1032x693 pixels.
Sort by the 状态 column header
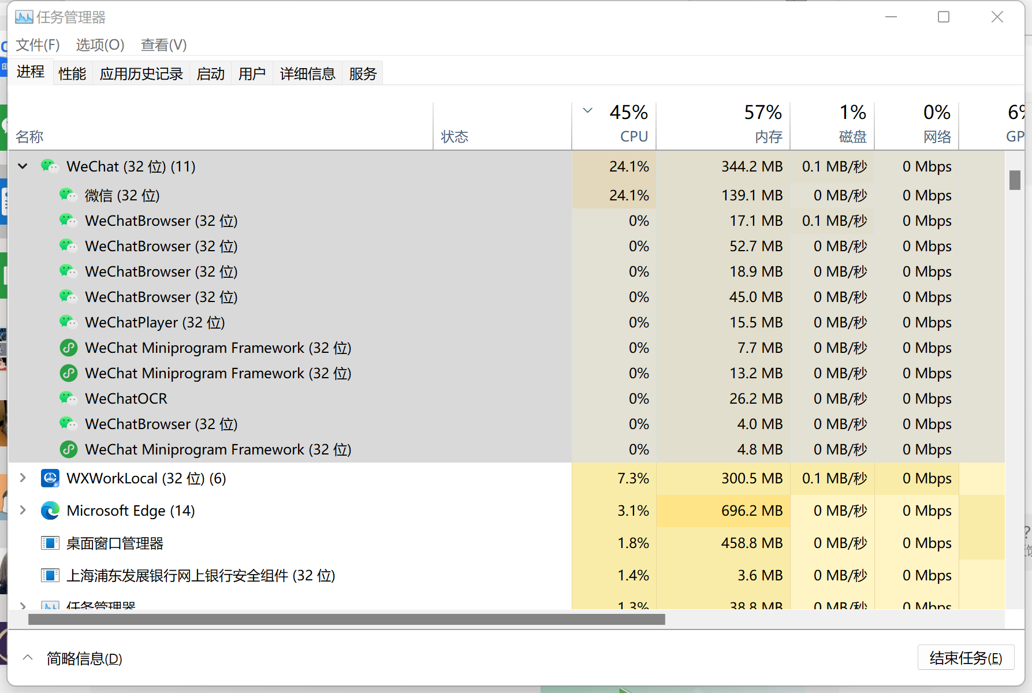502,126
